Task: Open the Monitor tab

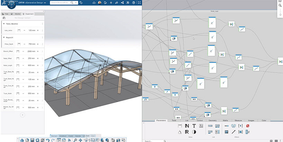Action: pos(17,14)
